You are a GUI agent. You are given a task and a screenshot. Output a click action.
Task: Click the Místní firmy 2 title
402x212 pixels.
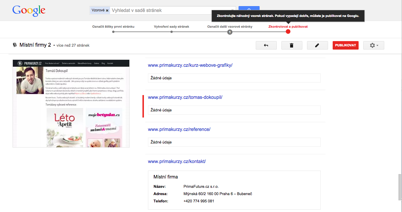coord(35,45)
